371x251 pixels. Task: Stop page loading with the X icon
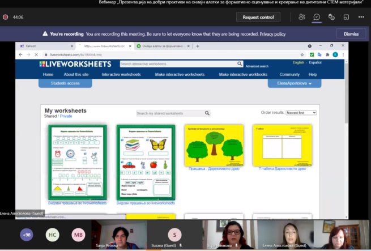36,55
